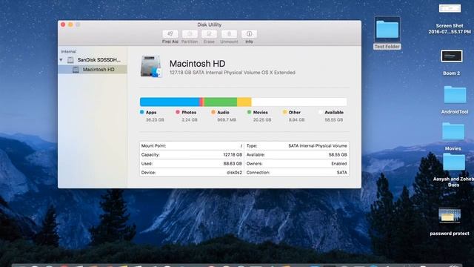Image resolution: width=474 pixels, height=267 pixels.
Task: Click the Device disk0s2 cell
Action: coord(192,173)
